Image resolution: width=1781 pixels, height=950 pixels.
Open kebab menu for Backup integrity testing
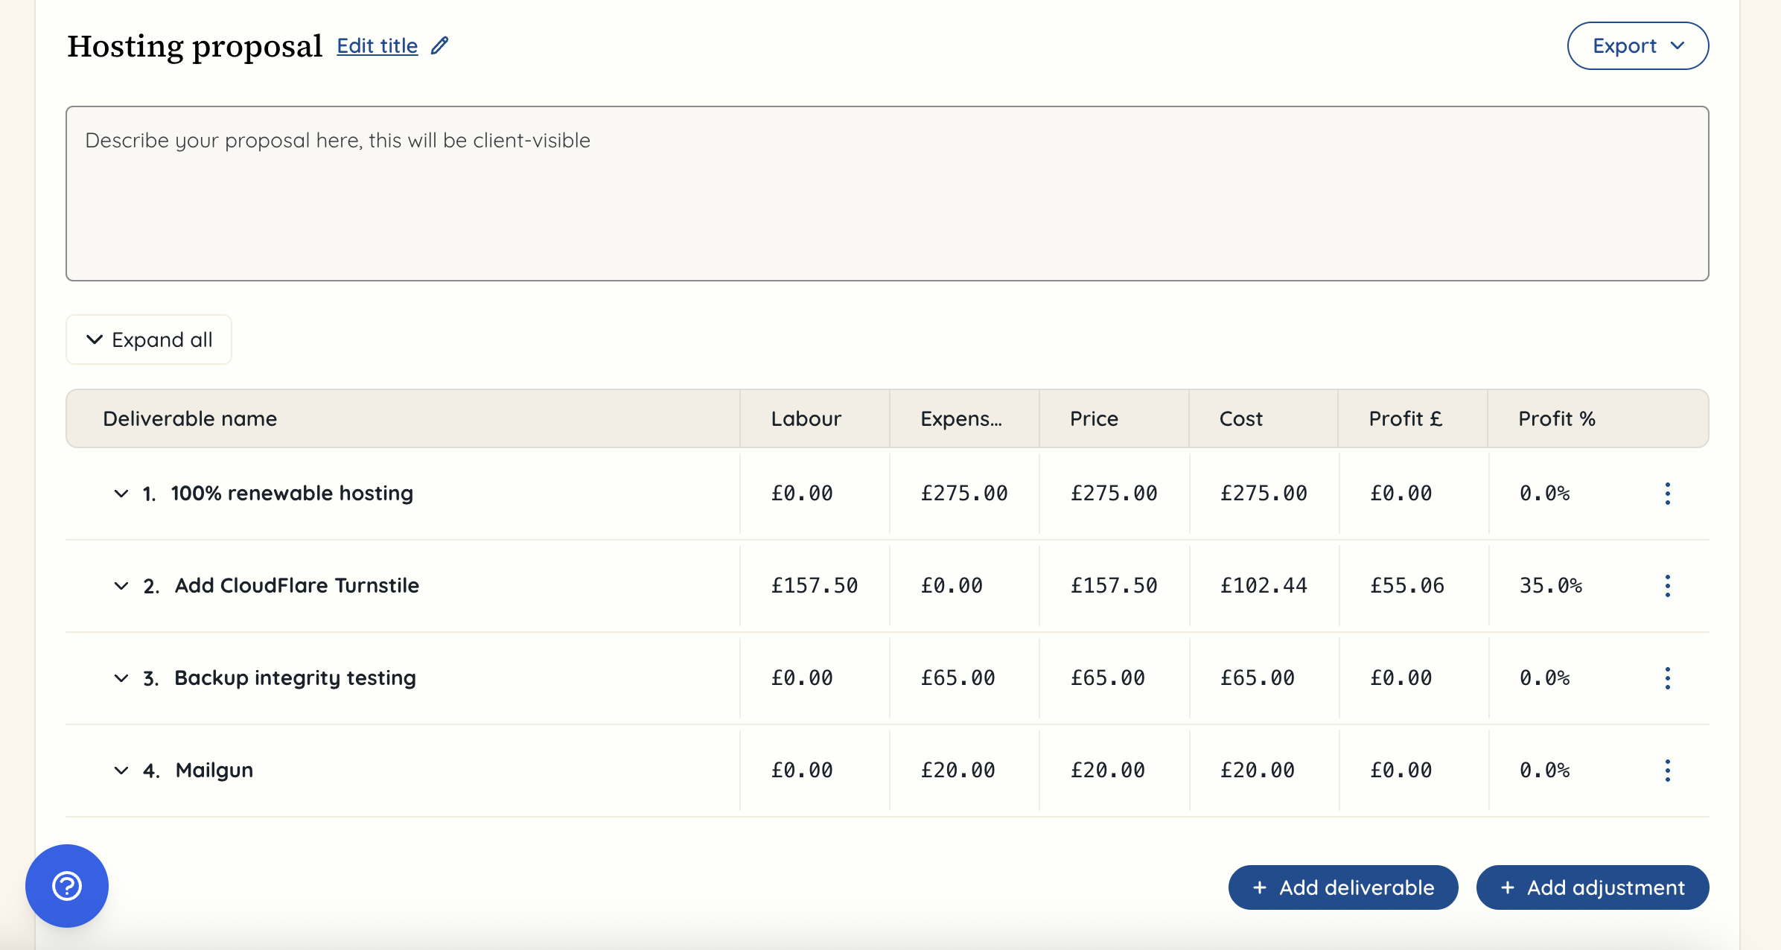[x=1668, y=678]
